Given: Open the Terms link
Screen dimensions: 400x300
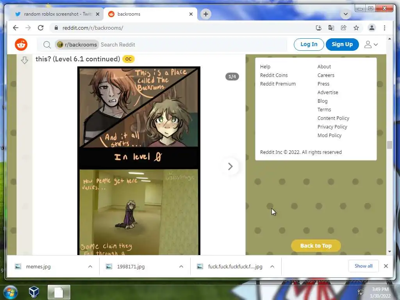Looking at the screenshot, I should click(324, 110).
